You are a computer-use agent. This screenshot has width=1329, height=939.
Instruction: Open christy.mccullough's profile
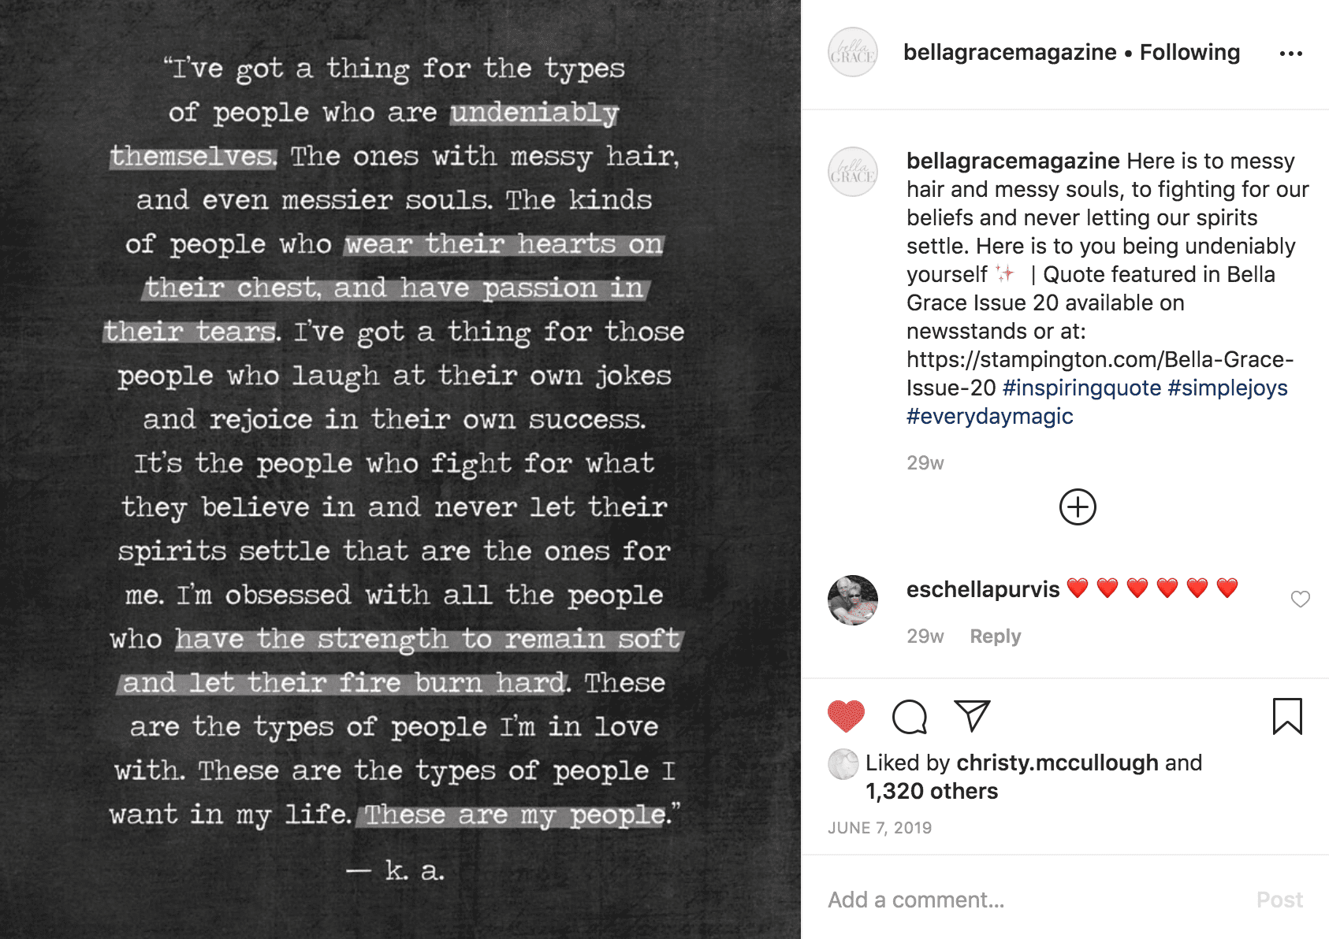[x=1056, y=763]
